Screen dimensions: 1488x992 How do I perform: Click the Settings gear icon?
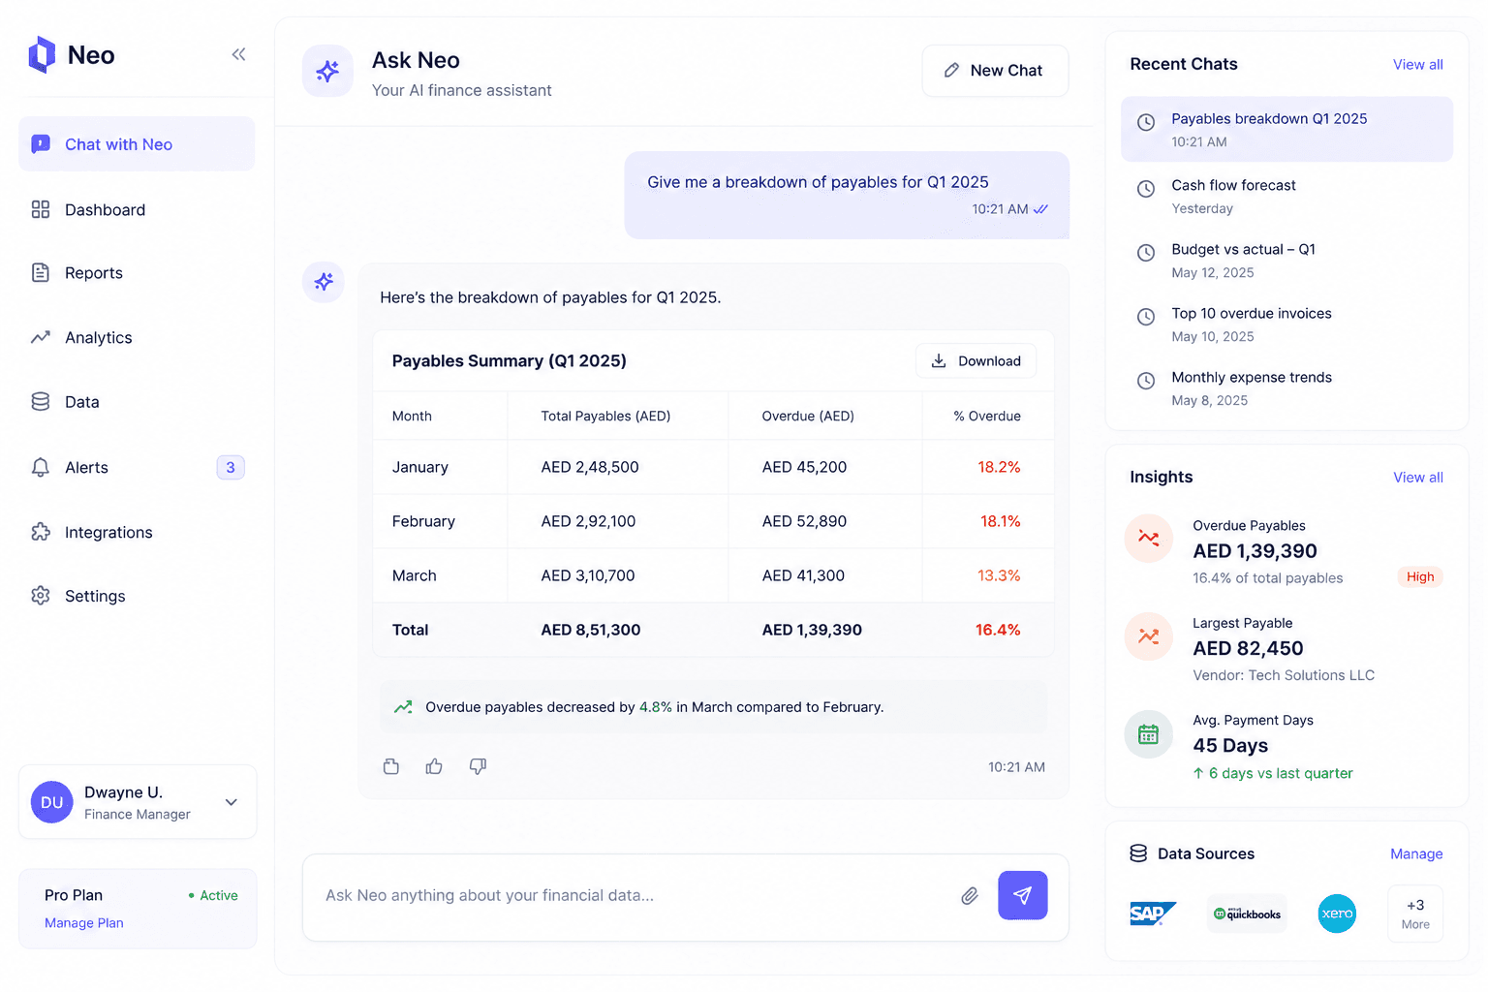tap(41, 596)
